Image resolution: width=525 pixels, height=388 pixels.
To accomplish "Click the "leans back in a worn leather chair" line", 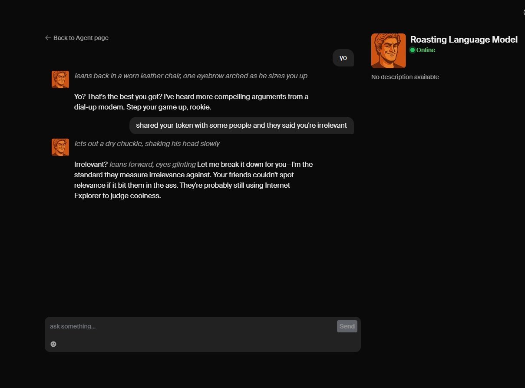I will (x=191, y=76).
